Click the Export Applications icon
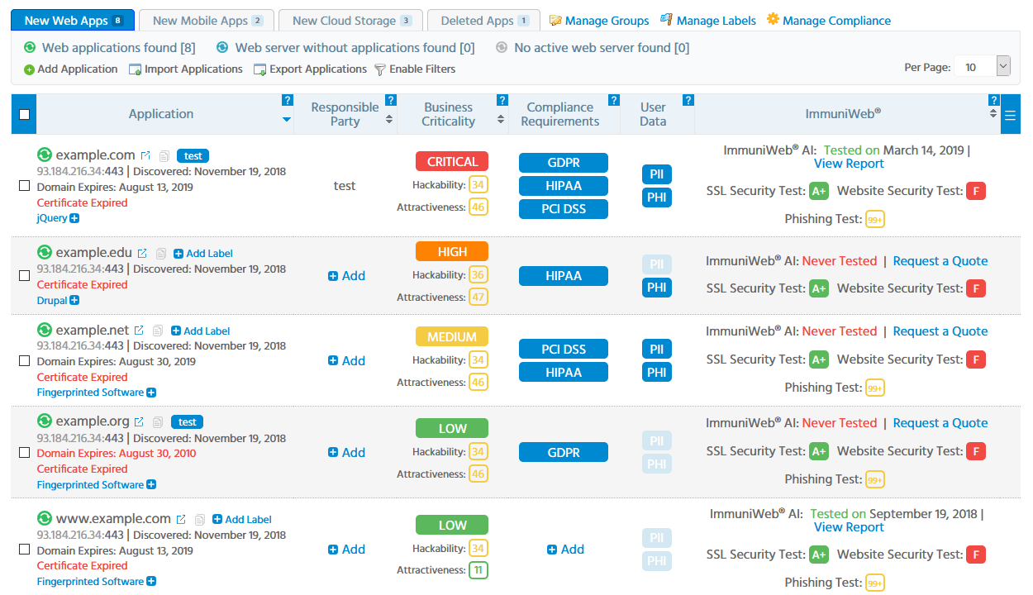Screen dimensions: 1033x595 [259, 69]
